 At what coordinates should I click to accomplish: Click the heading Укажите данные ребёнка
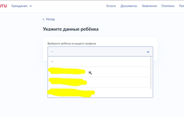click(x=70, y=29)
